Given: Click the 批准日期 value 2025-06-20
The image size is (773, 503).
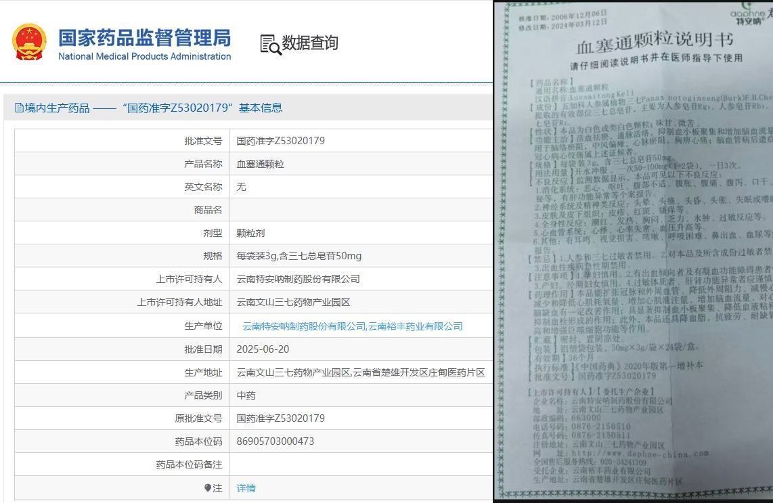Looking at the screenshot, I should click(x=263, y=349).
